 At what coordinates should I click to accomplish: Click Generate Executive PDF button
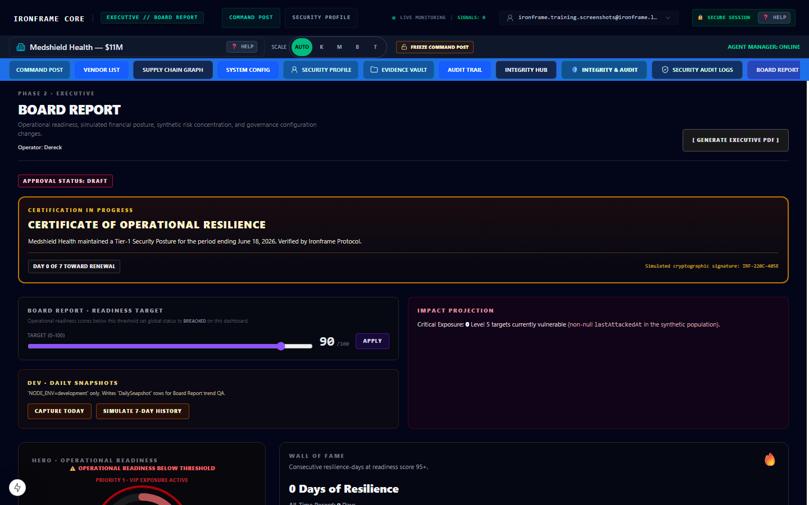(735, 140)
